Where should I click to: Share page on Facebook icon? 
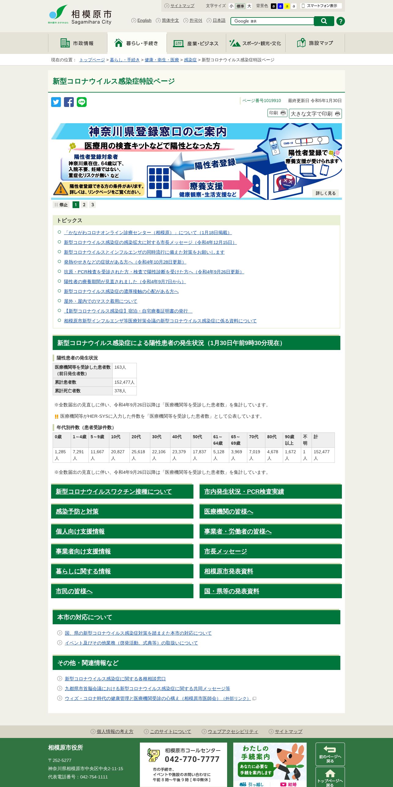coord(69,102)
